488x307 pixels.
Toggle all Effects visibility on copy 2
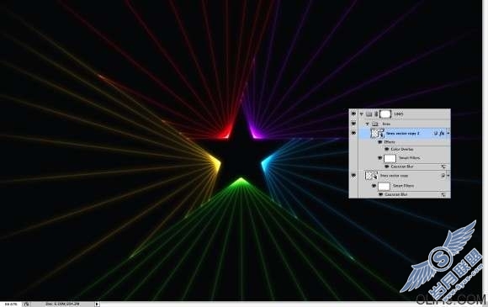tap(380, 142)
